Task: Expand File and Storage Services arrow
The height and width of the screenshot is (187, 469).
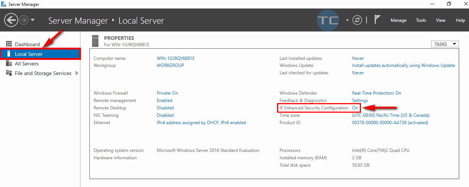Action: tap(77, 73)
